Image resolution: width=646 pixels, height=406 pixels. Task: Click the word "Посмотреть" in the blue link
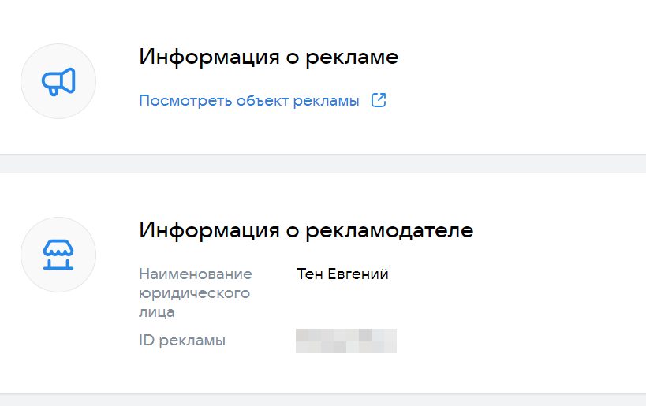click(x=185, y=101)
